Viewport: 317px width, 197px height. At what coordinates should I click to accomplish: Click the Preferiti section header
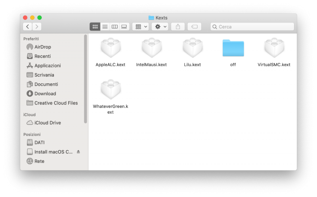31,39
